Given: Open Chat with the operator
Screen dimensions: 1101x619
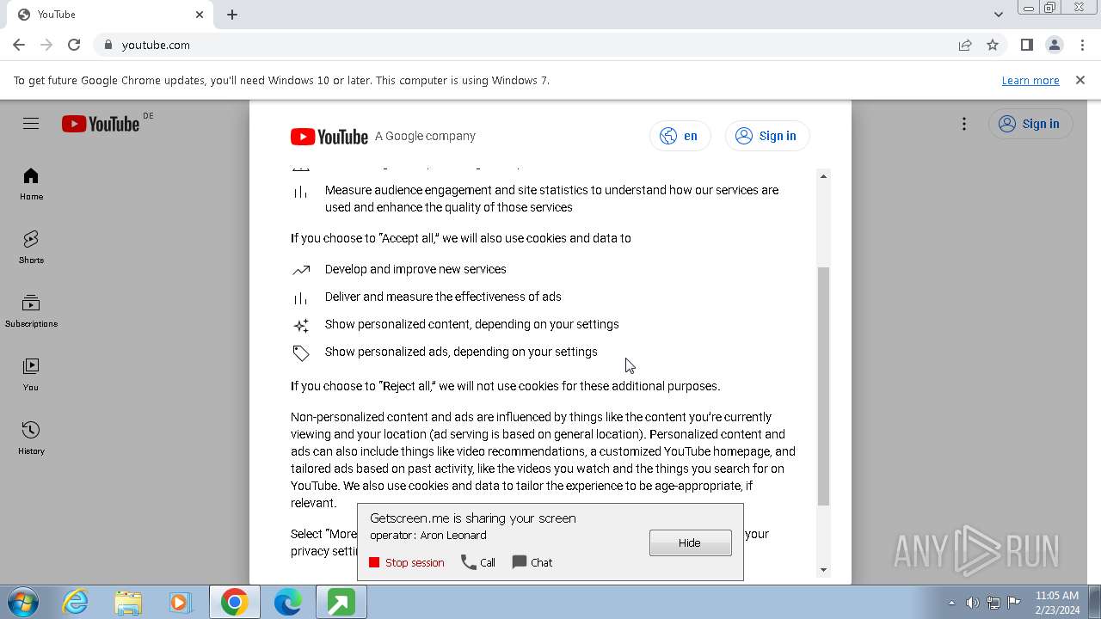Looking at the screenshot, I should (532, 562).
